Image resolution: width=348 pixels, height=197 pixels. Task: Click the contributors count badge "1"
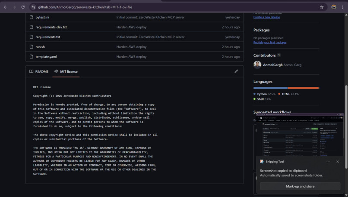(279, 55)
